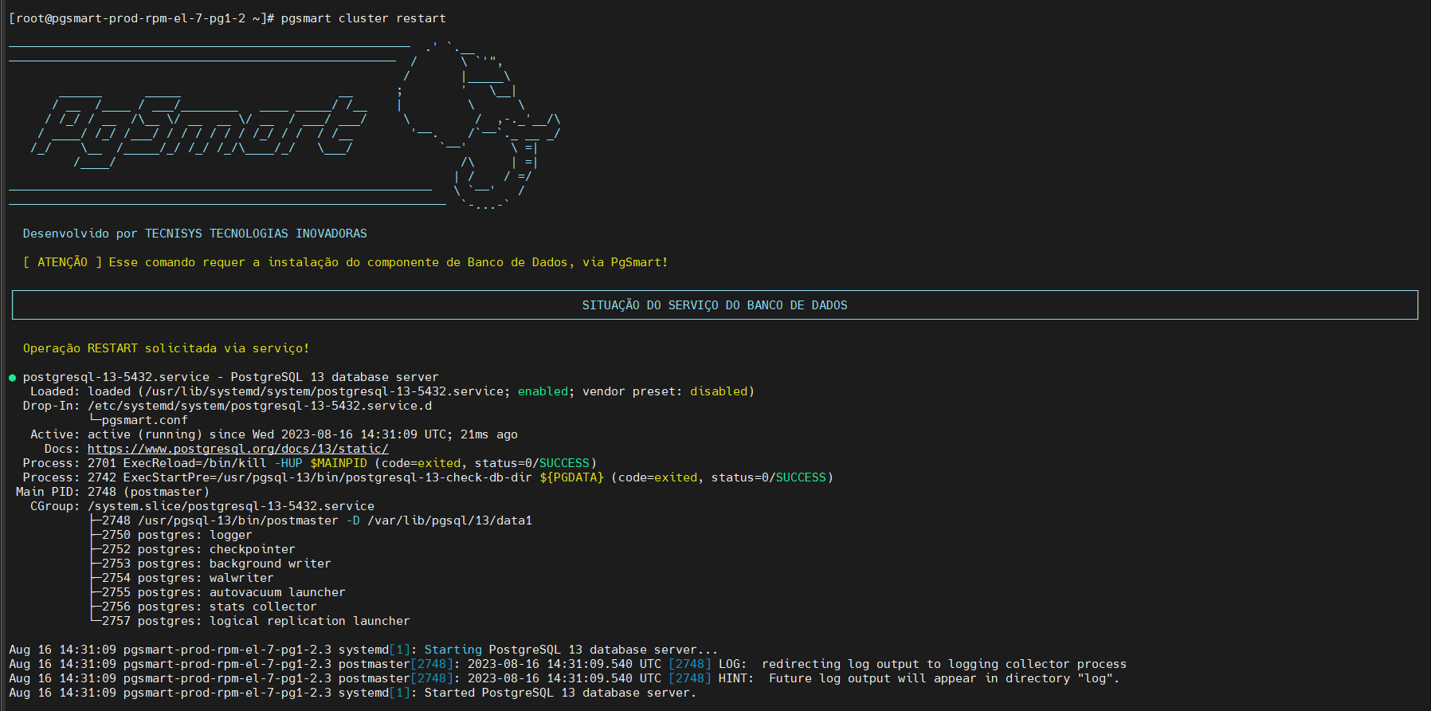Click the 'Loaded: loaded' line
Viewport: 1431px width, 711px height.
(x=392, y=391)
